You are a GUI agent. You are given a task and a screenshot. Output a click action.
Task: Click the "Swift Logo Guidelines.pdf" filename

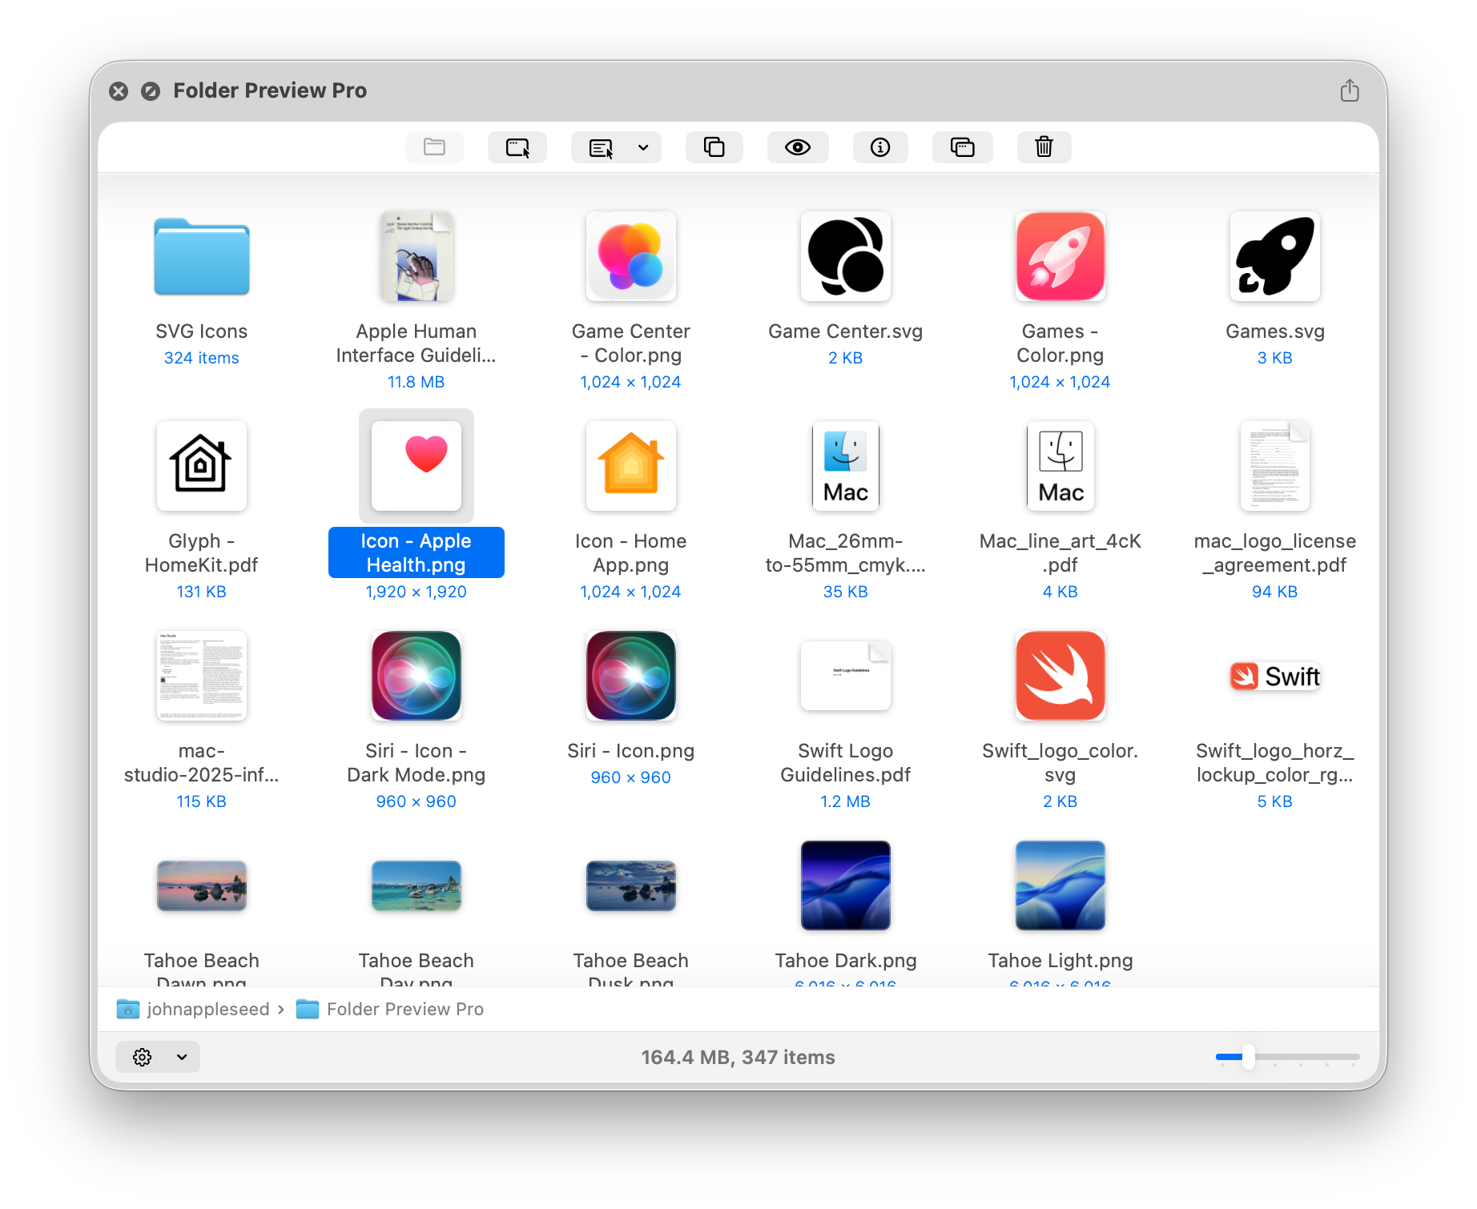(x=846, y=763)
